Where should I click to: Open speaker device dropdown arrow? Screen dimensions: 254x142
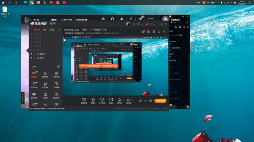tap(132, 100)
